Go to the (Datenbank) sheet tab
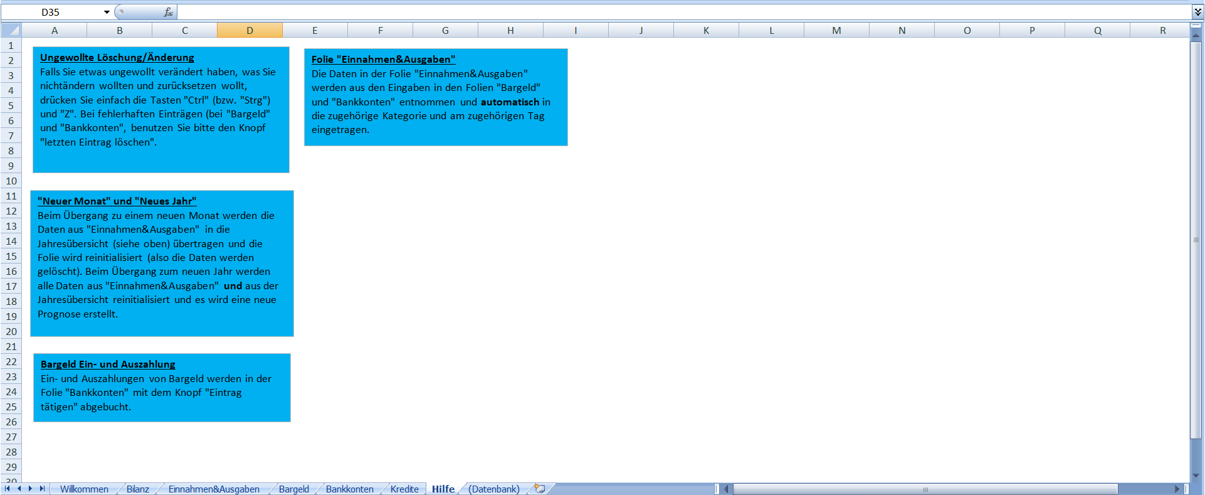The image size is (1205, 495). 494,489
